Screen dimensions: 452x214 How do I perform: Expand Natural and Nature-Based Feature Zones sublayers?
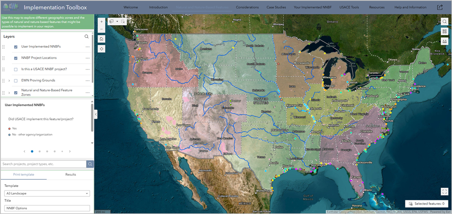pos(9,93)
